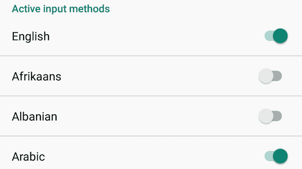Select the Arabic language label text
Image resolution: width=302 pixels, height=169 pixels.
coord(28,157)
